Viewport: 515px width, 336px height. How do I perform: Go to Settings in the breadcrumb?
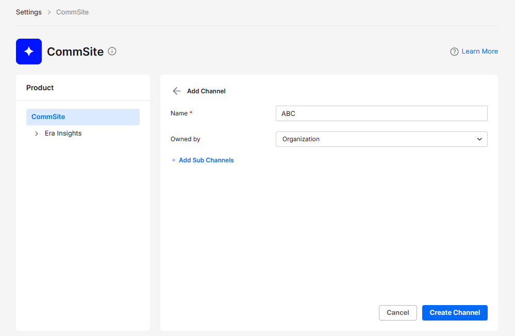coord(29,12)
